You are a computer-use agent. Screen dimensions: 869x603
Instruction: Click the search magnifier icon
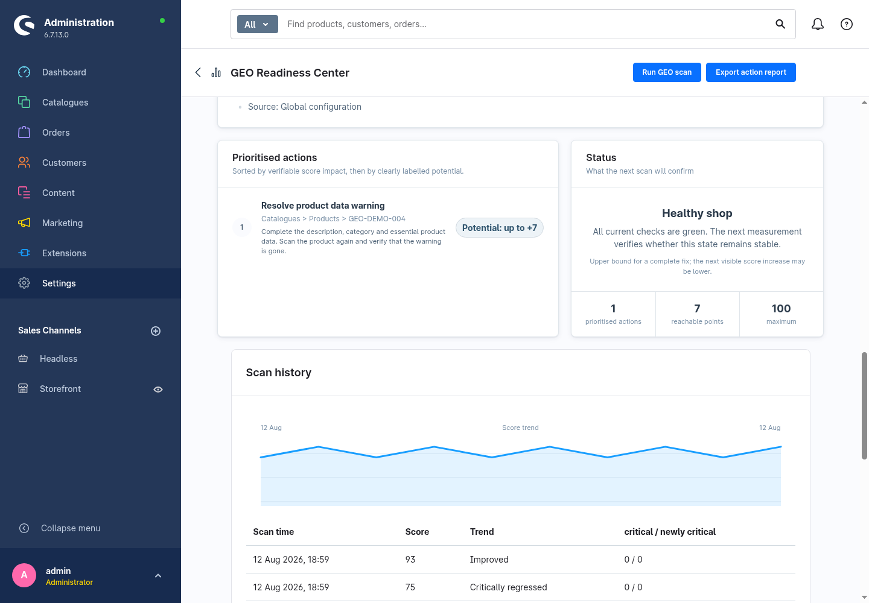[780, 24]
